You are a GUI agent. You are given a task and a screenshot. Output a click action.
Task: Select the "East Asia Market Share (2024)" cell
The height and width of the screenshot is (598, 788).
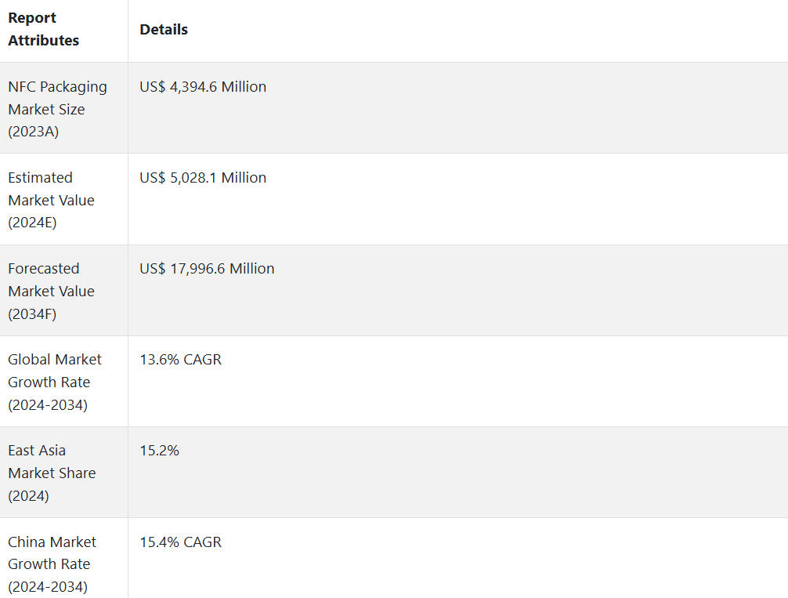tap(52, 473)
